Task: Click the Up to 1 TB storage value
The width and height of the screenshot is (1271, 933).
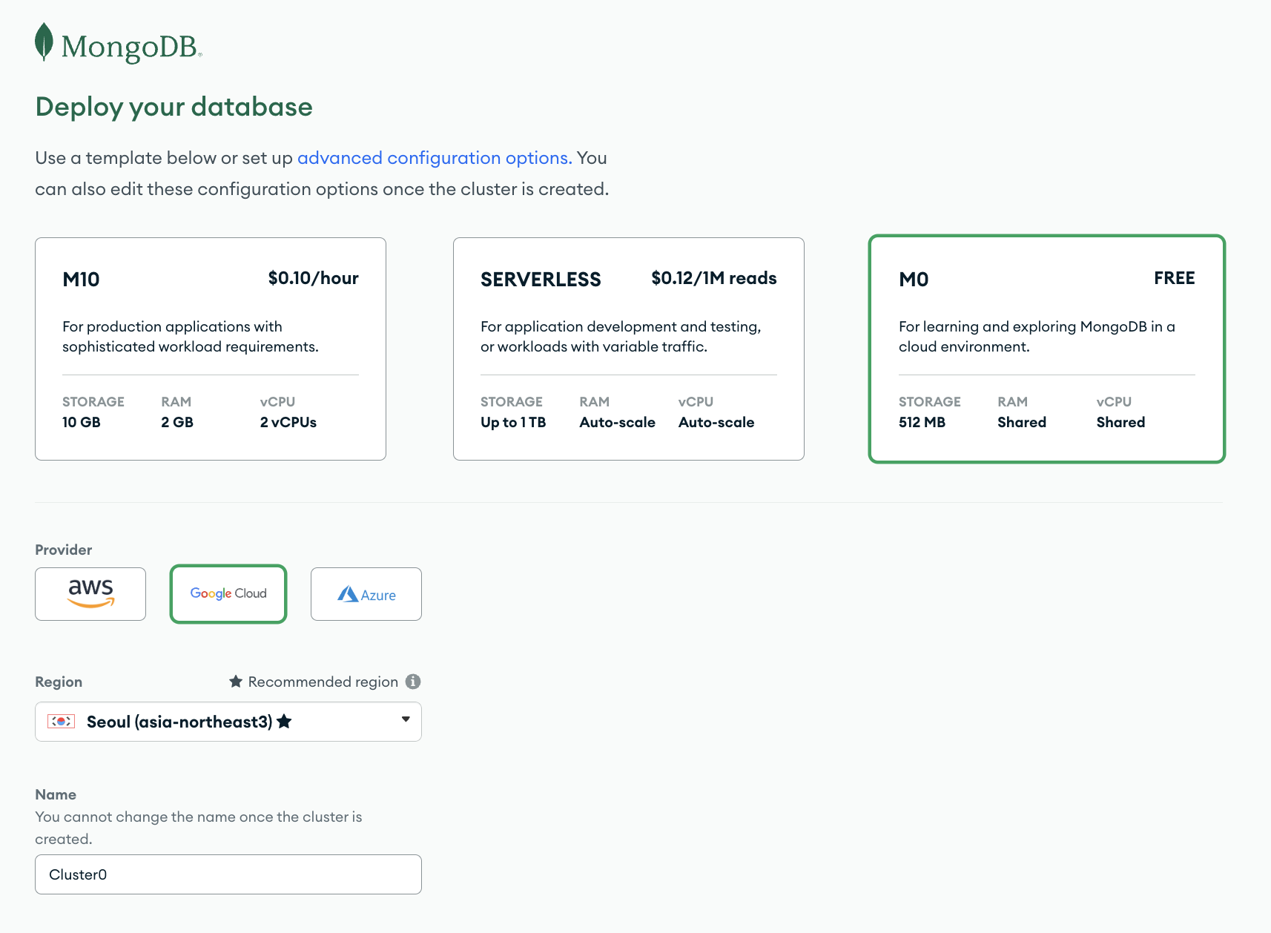Action: tap(513, 422)
